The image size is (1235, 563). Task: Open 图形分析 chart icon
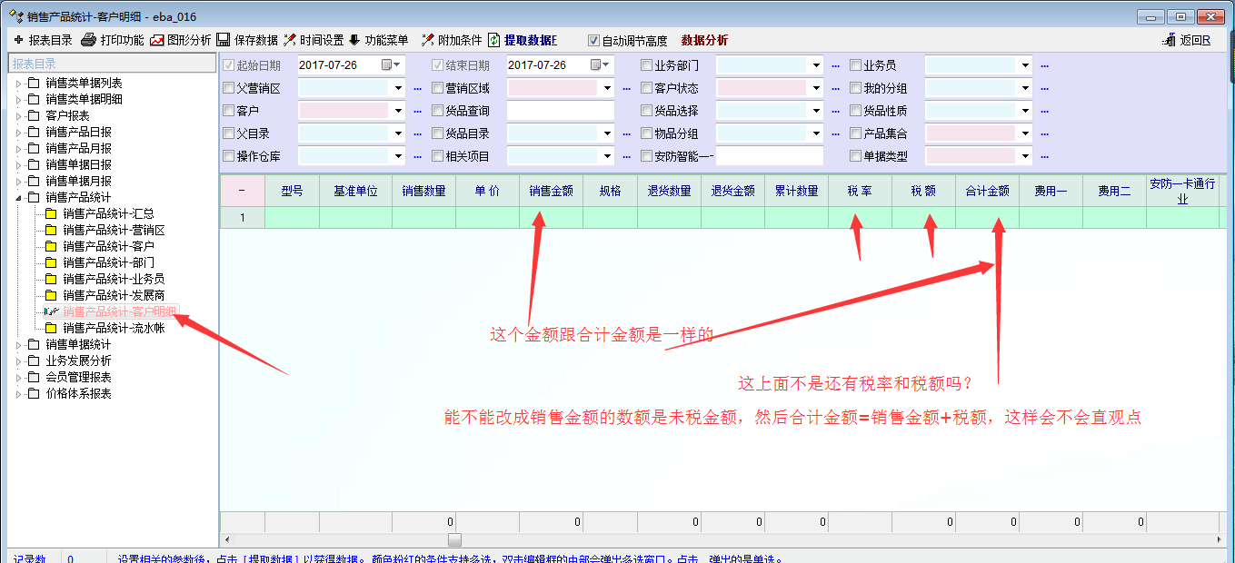click(x=157, y=40)
